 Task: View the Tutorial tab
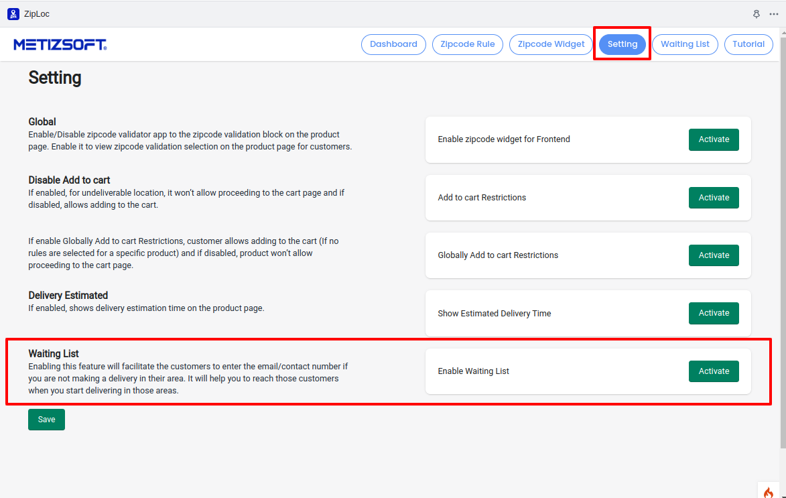pyautogui.click(x=748, y=44)
